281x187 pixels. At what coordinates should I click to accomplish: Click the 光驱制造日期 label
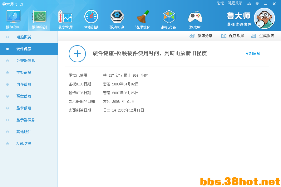[x=80, y=110]
